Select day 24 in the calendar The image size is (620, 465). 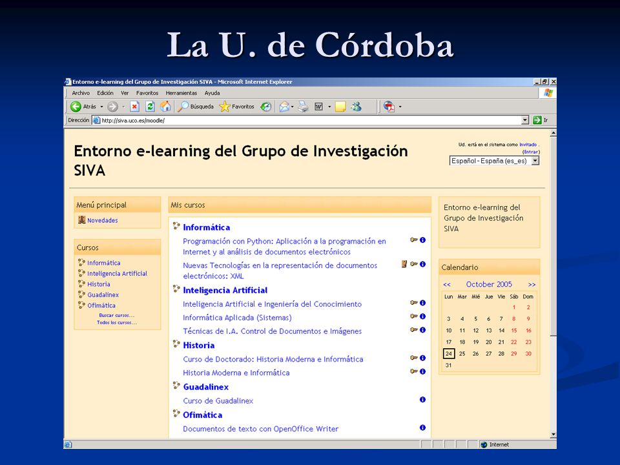[x=449, y=353]
